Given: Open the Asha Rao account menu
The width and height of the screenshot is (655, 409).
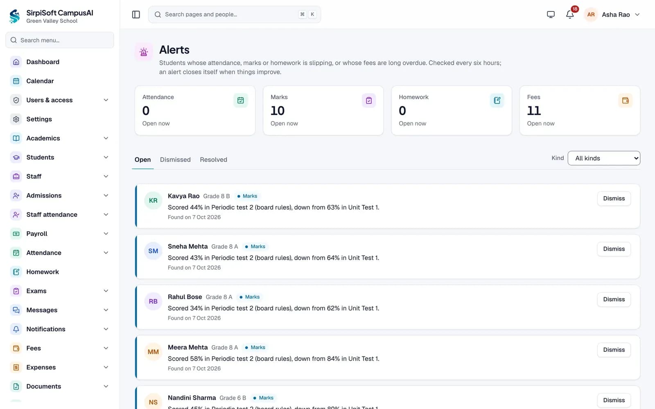Looking at the screenshot, I should pyautogui.click(x=612, y=15).
